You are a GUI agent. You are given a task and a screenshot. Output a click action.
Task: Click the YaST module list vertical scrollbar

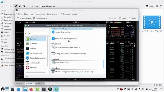pos(104,64)
